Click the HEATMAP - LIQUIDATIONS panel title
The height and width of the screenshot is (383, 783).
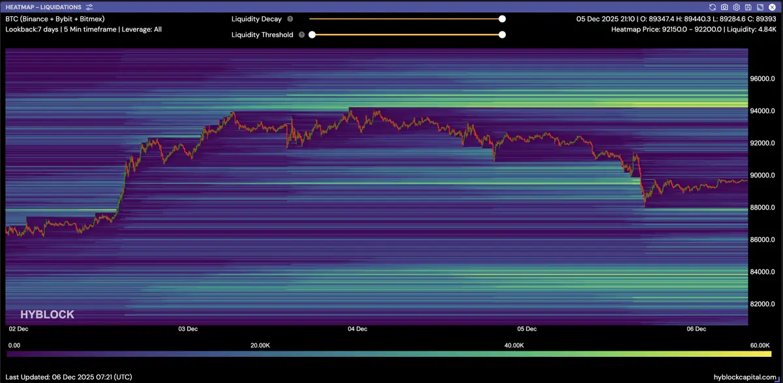pyautogui.click(x=43, y=7)
